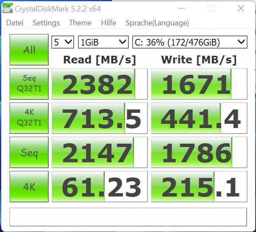
Task: Run the plain 4K test
Action: point(29,186)
